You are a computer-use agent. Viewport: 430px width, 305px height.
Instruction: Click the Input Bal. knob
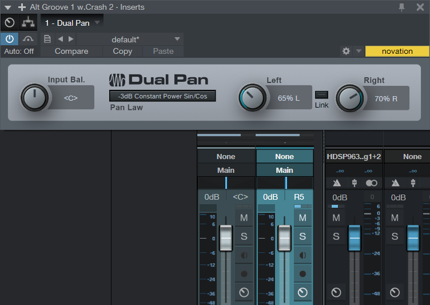click(x=34, y=97)
